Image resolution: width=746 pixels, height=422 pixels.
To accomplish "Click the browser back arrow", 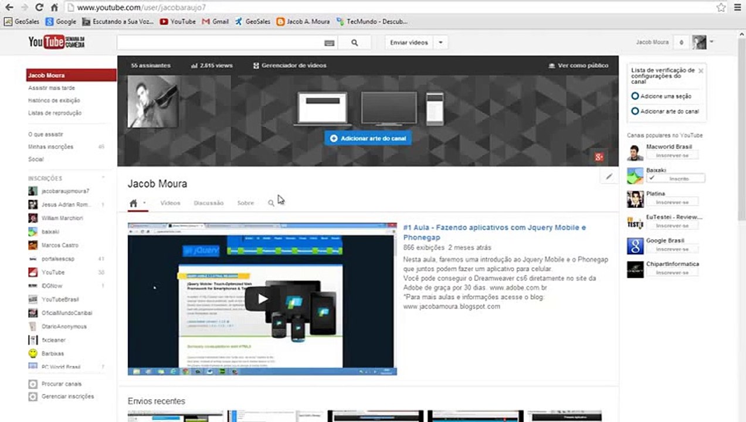I will tap(9, 8).
